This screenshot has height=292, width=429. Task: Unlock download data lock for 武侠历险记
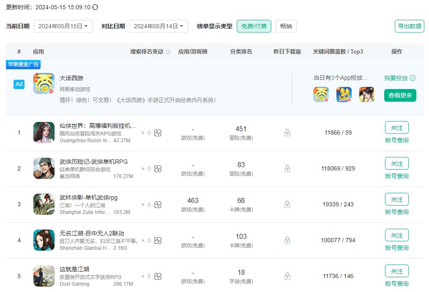[x=287, y=168]
